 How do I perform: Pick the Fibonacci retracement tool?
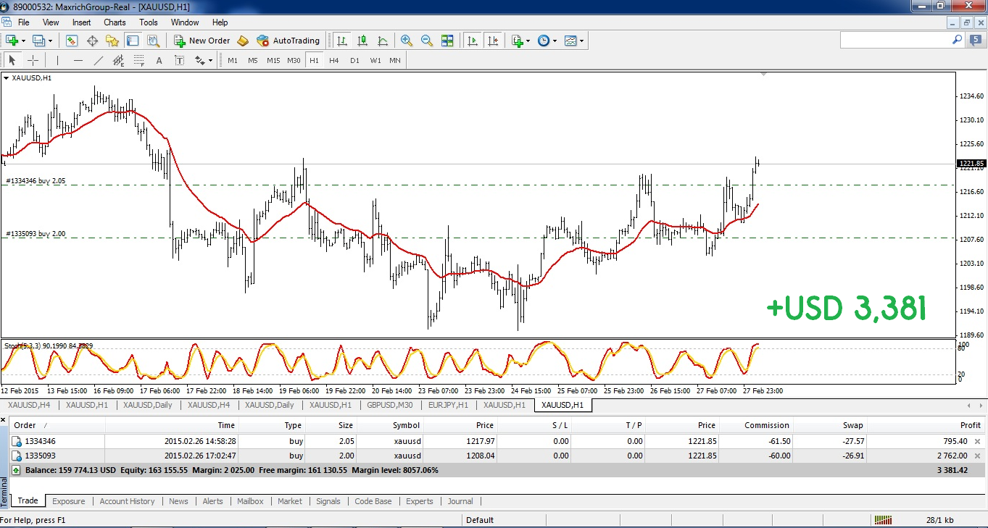tap(139, 61)
